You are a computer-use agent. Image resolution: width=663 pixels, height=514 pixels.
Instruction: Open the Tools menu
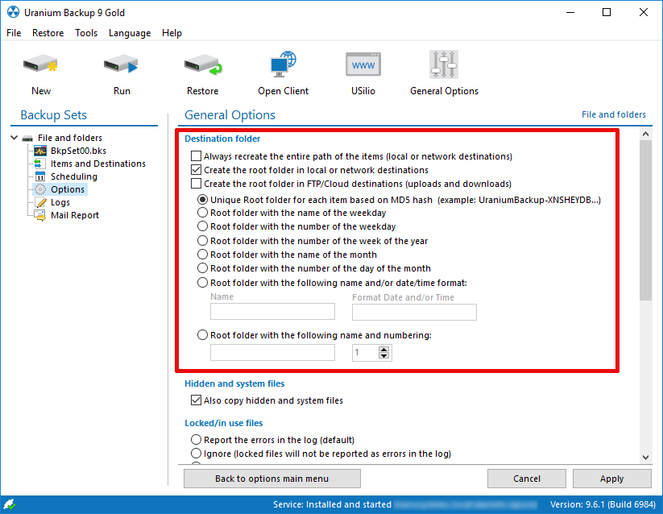pos(86,33)
